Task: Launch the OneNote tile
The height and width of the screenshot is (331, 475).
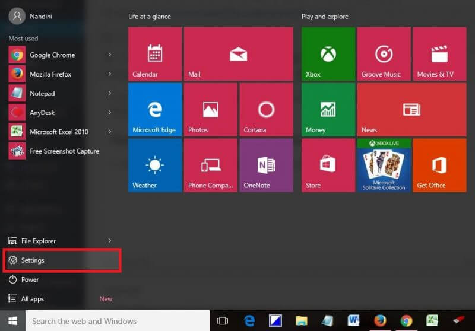Action: 266,165
